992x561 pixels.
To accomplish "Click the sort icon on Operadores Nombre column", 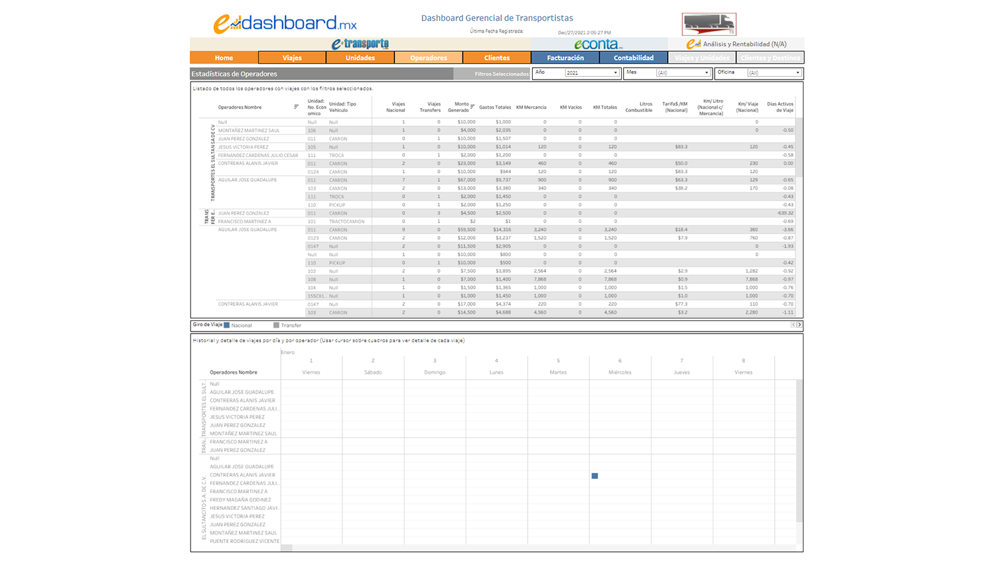I will [296, 106].
